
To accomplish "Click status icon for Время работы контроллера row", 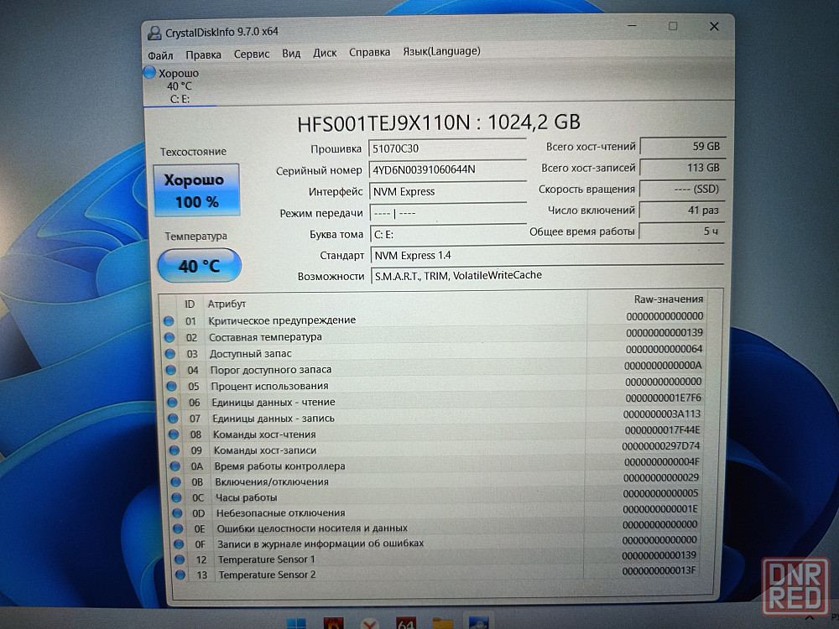I will [175, 465].
